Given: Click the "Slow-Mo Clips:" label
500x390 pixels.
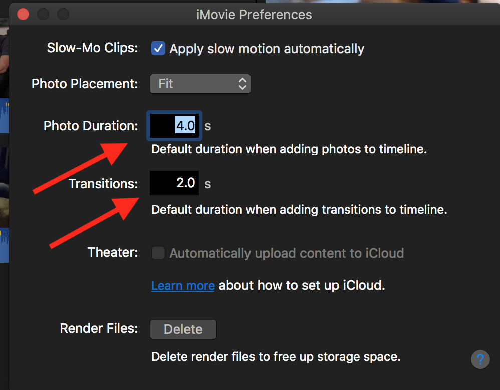Looking at the screenshot, I should tap(92, 48).
